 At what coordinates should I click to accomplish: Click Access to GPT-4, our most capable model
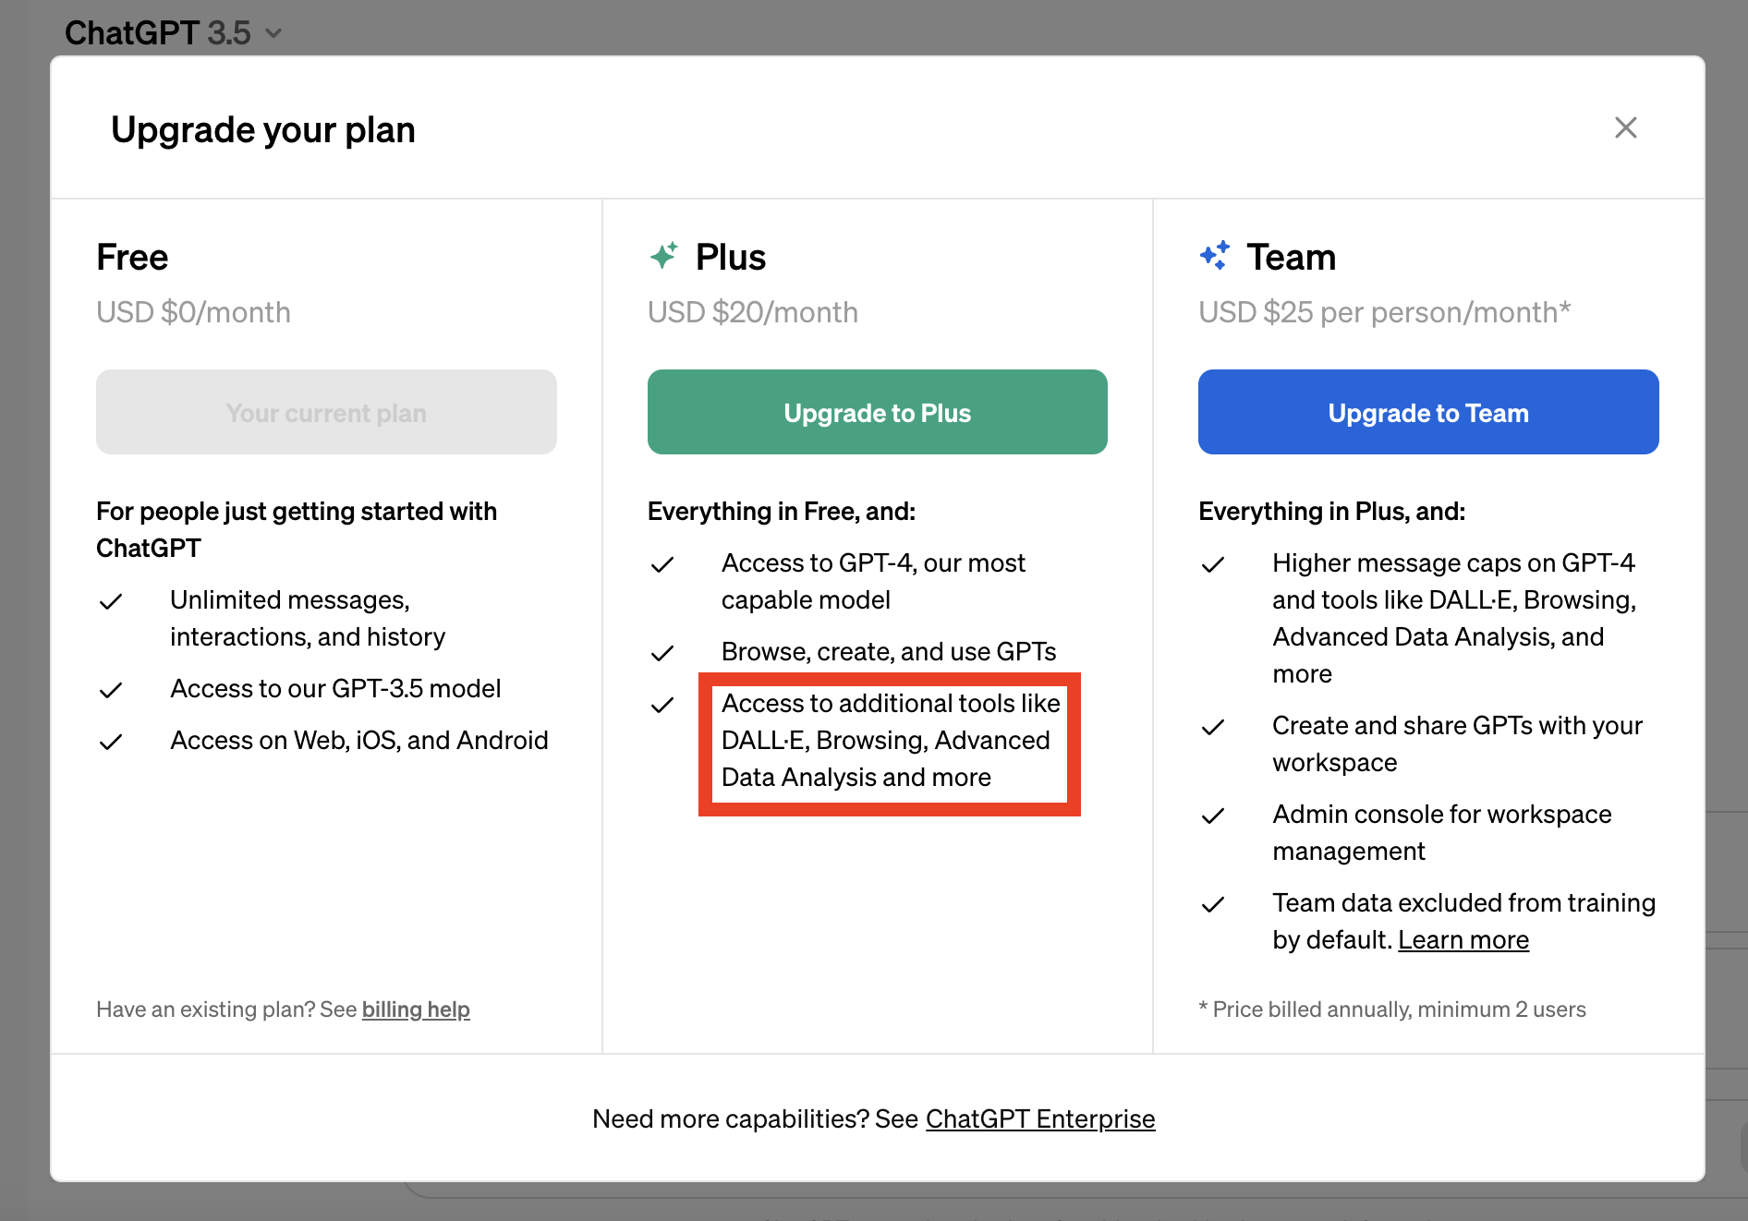click(873, 582)
